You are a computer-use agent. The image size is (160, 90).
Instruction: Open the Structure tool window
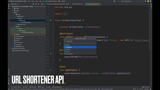9,72
